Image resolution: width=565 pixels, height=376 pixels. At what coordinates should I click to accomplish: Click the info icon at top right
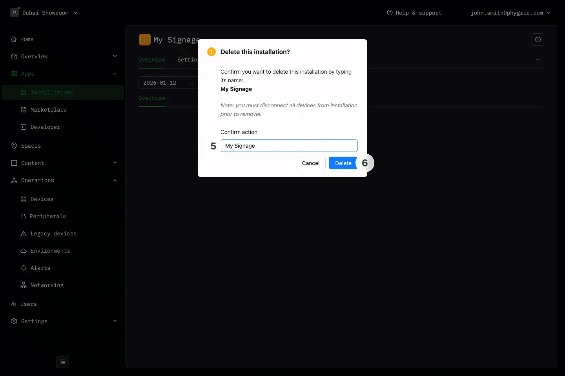[538, 40]
